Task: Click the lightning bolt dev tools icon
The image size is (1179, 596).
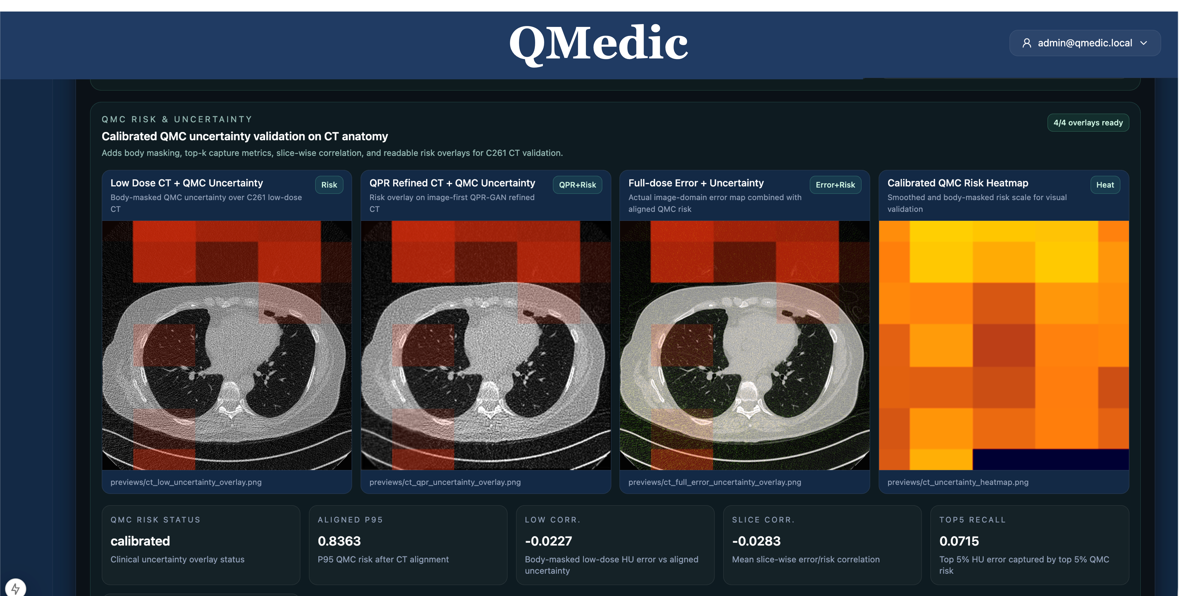Action: coord(16,588)
